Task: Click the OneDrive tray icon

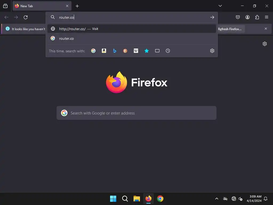Action: click(x=225, y=199)
